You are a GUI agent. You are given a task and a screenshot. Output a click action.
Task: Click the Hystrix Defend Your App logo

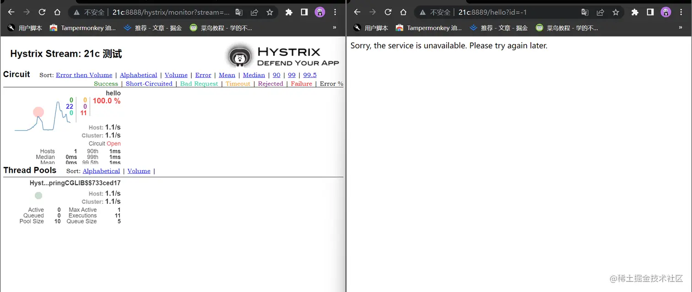[x=283, y=56]
